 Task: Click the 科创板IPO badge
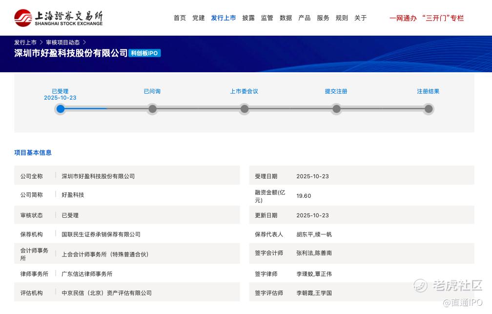point(144,53)
